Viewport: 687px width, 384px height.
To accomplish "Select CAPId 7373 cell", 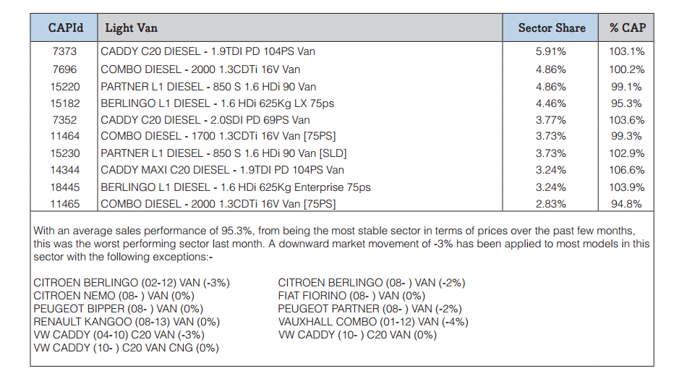I will click(64, 51).
